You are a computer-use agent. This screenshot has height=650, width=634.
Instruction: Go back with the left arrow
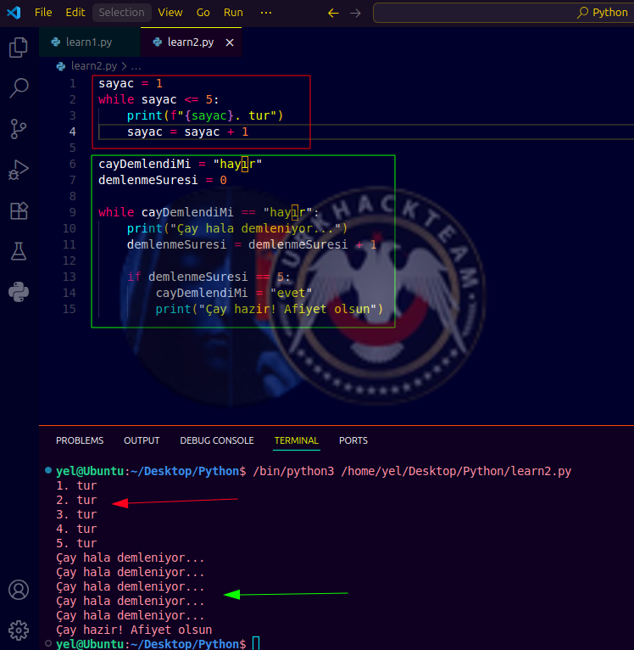click(x=333, y=13)
